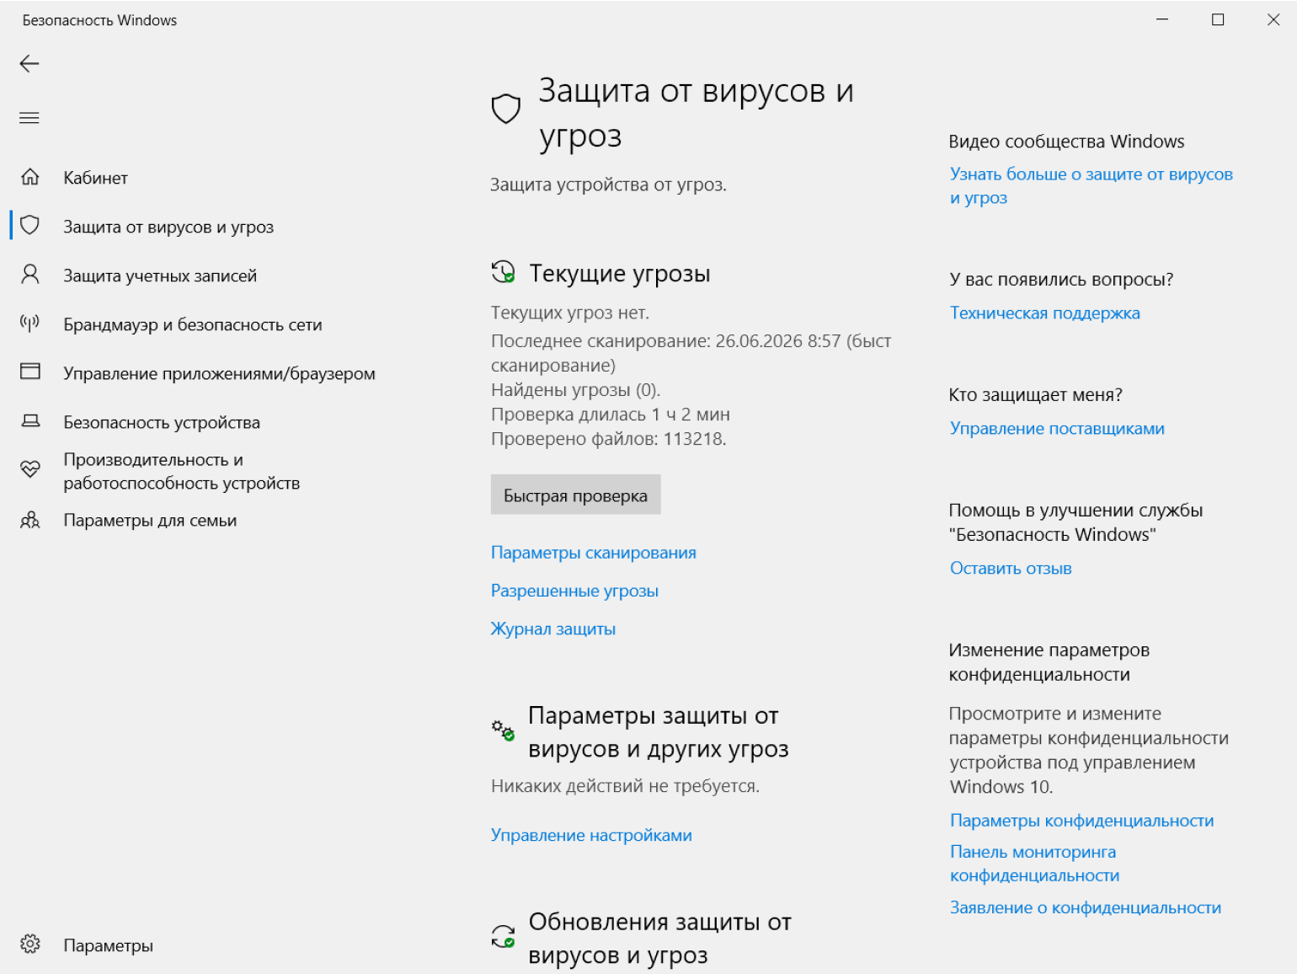Go to Брандмауэр и безопасность сети
Image resolution: width=1297 pixels, height=974 pixels.
point(193,324)
